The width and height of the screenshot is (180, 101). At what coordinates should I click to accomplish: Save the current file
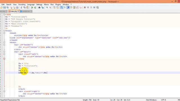tap(4, 8)
